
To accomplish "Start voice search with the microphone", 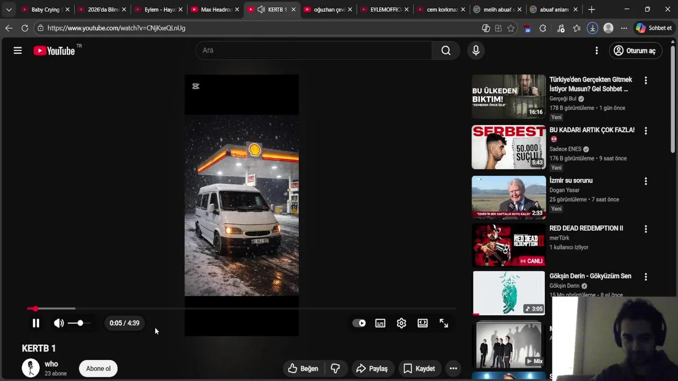I will [x=476, y=50].
